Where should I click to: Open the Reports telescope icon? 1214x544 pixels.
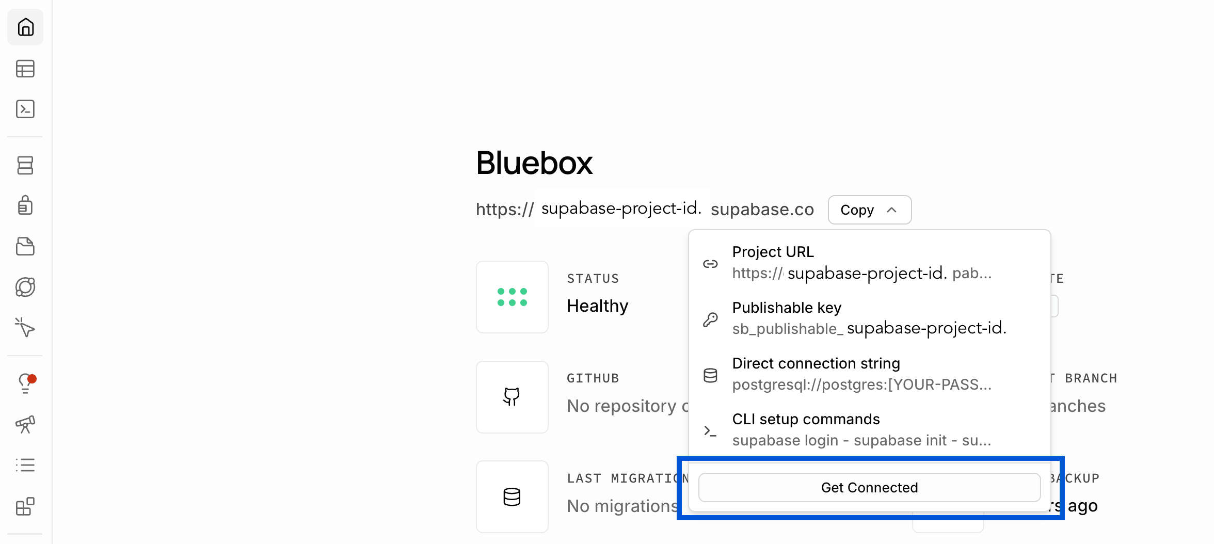(25, 424)
